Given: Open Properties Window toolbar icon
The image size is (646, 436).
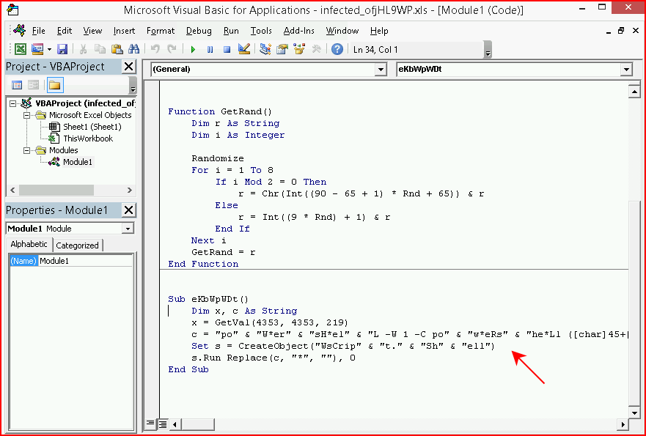Looking at the screenshot, I should click(282, 49).
